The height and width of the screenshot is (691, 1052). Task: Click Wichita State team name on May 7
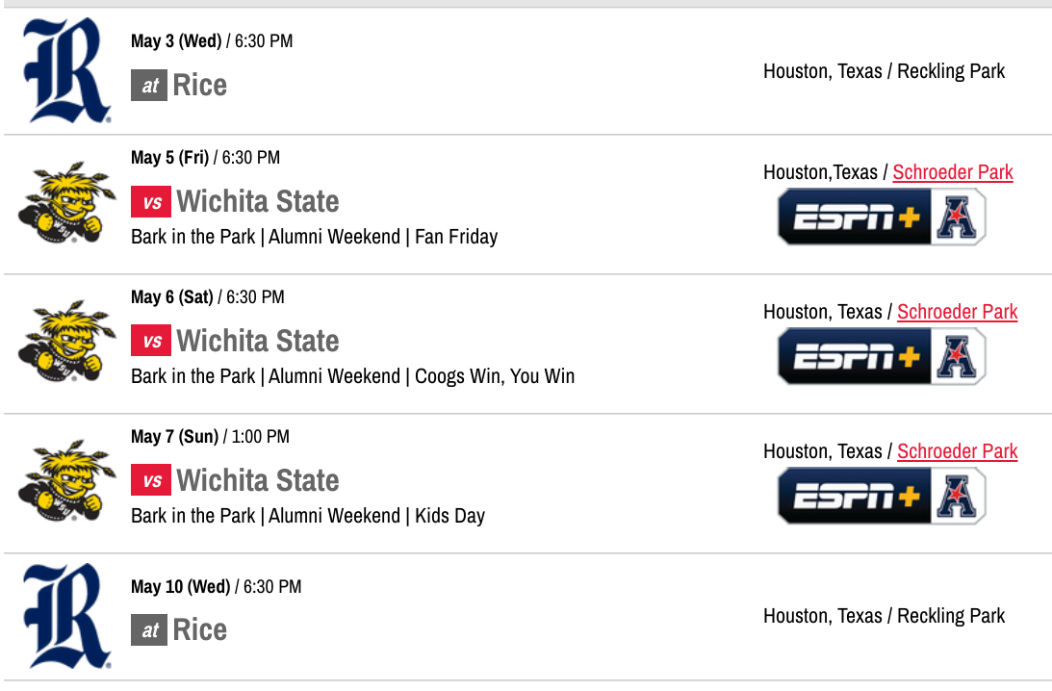tap(258, 481)
